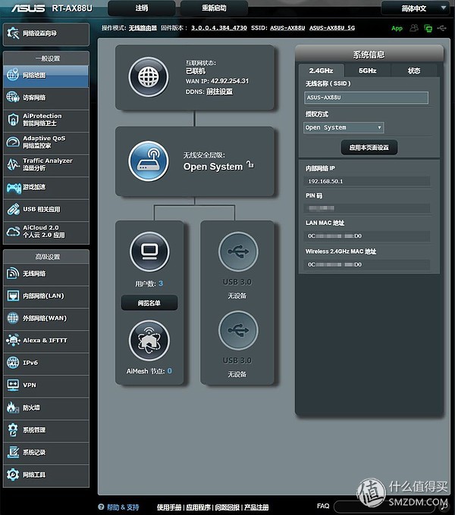Click the Open System unlocked padlock icon
This screenshot has width=455, height=515.
click(250, 164)
